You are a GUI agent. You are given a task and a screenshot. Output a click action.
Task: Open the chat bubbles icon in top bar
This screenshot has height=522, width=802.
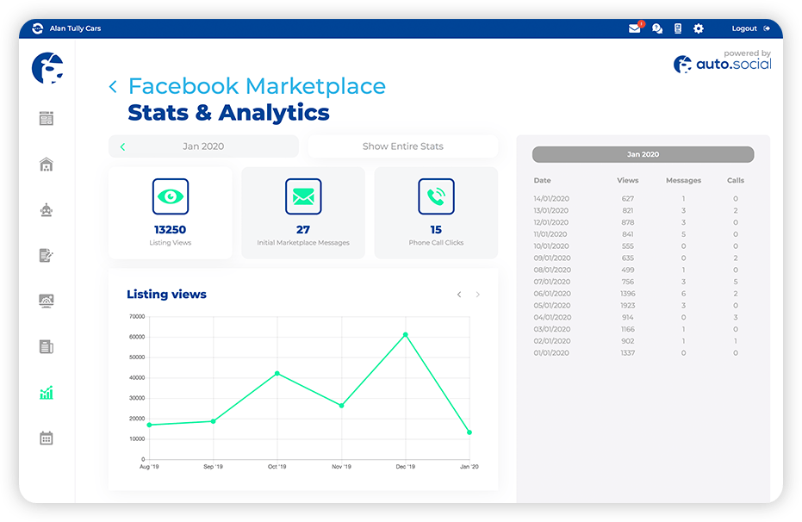coord(657,28)
